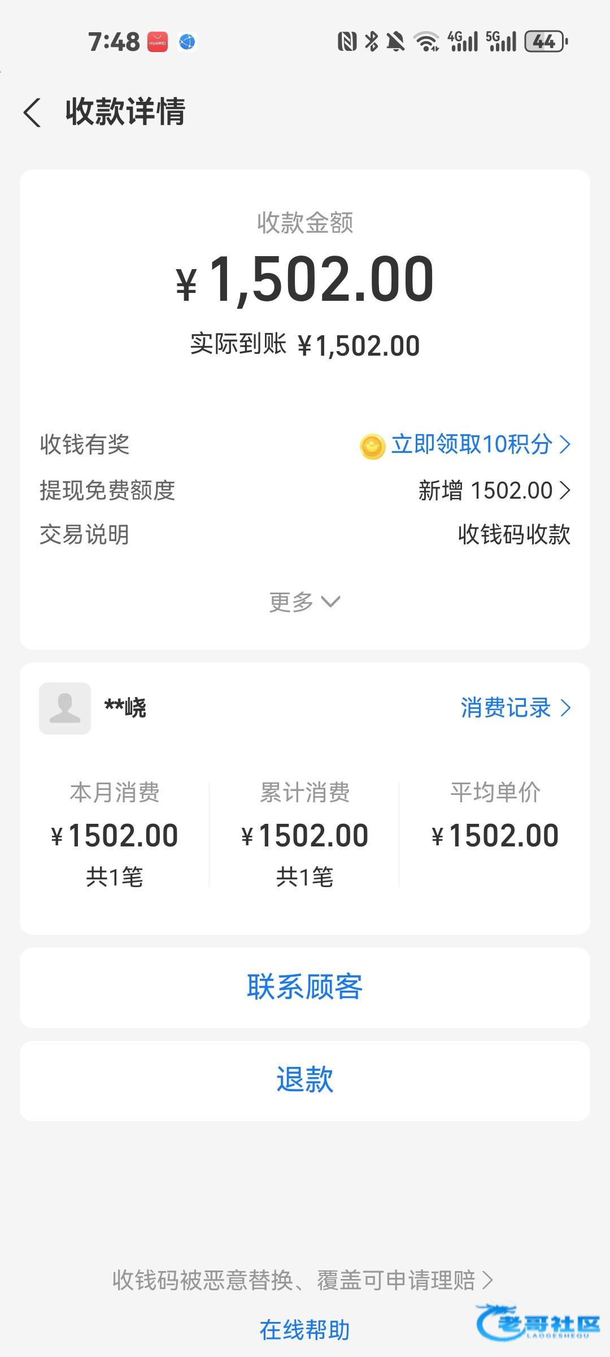The height and width of the screenshot is (1357, 610).
Task: Tap the customer avatar placeholder
Action: coord(65,708)
